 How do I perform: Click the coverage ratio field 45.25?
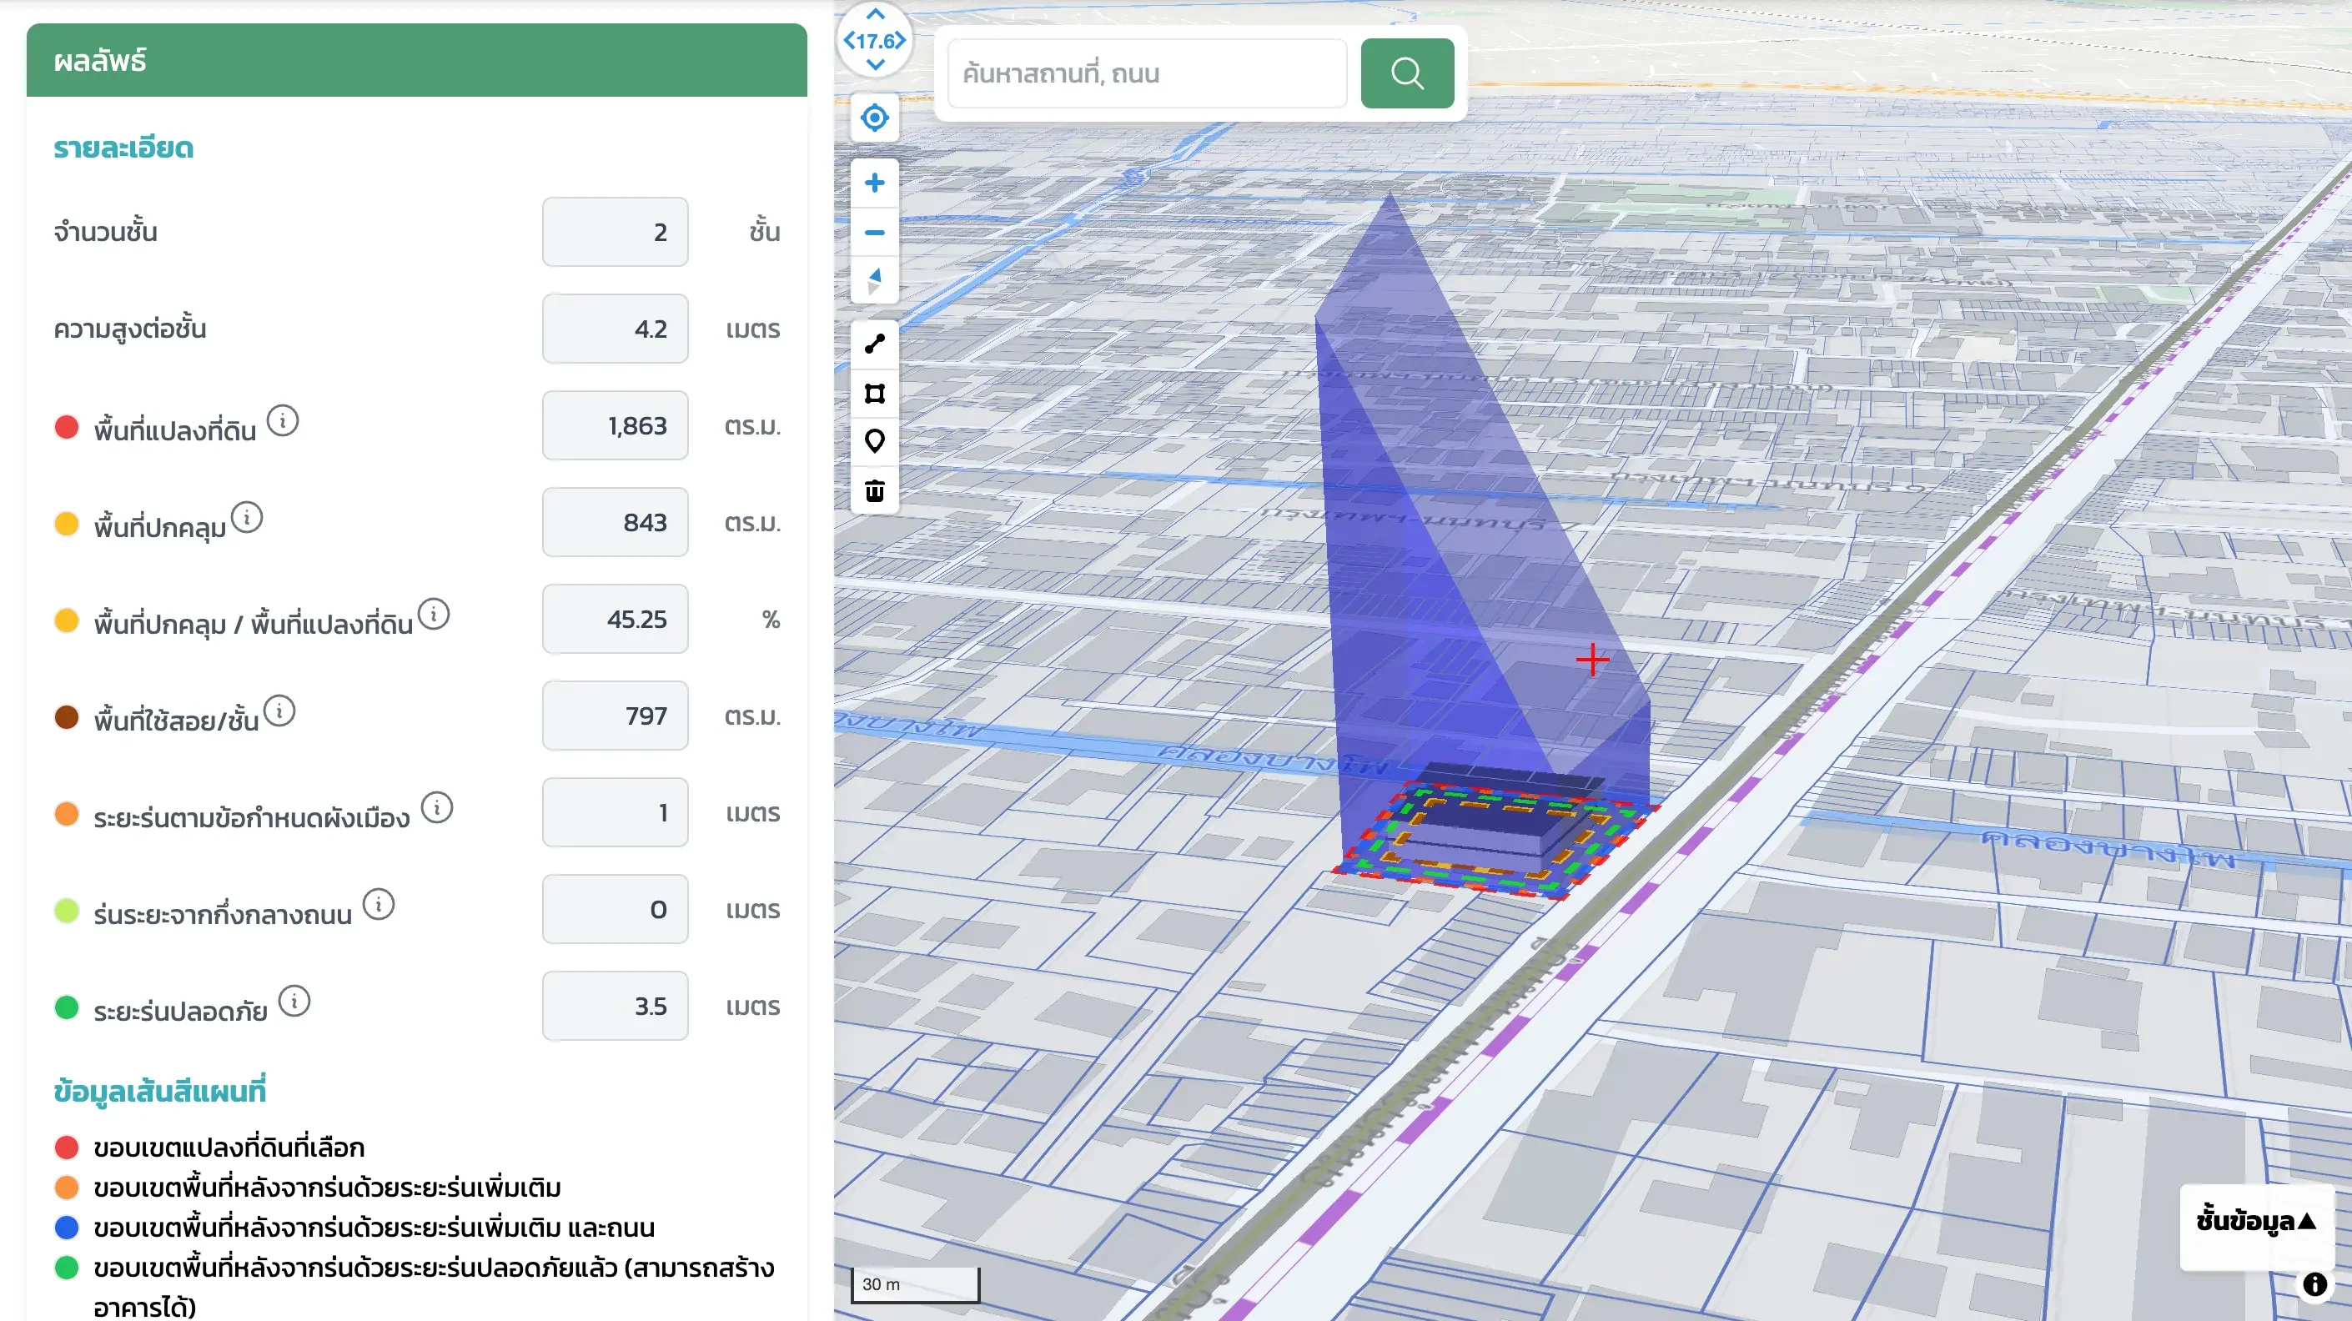point(615,619)
